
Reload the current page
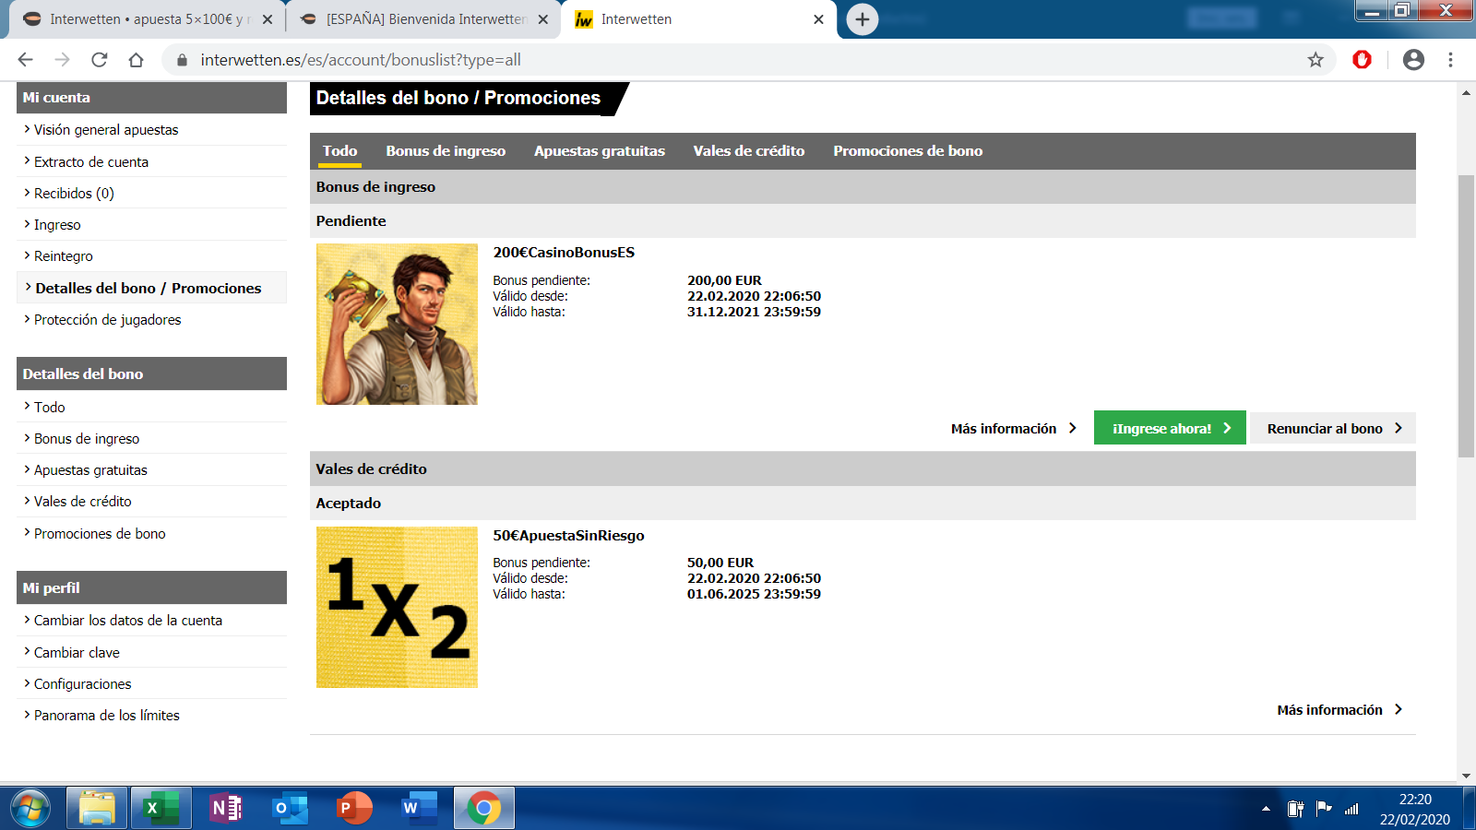pos(99,60)
